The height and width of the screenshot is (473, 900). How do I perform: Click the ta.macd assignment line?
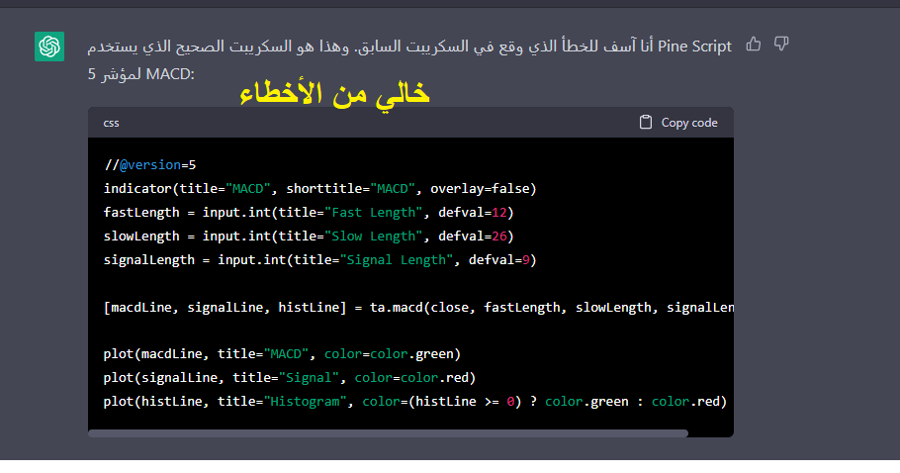418,308
